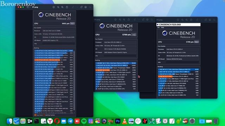Viewport: 225px width, 126px height.
Task: Zoom out in the 01.png Preview window
Action: coord(58,7)
